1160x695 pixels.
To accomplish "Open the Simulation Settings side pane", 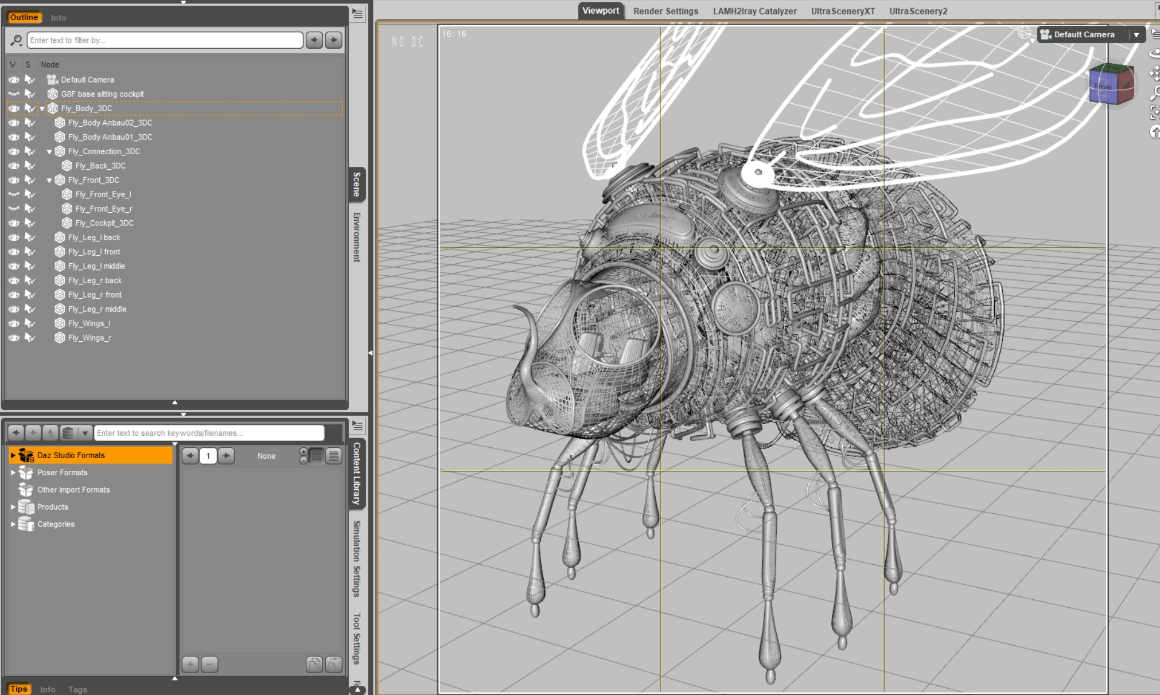I will coord(357,558).
